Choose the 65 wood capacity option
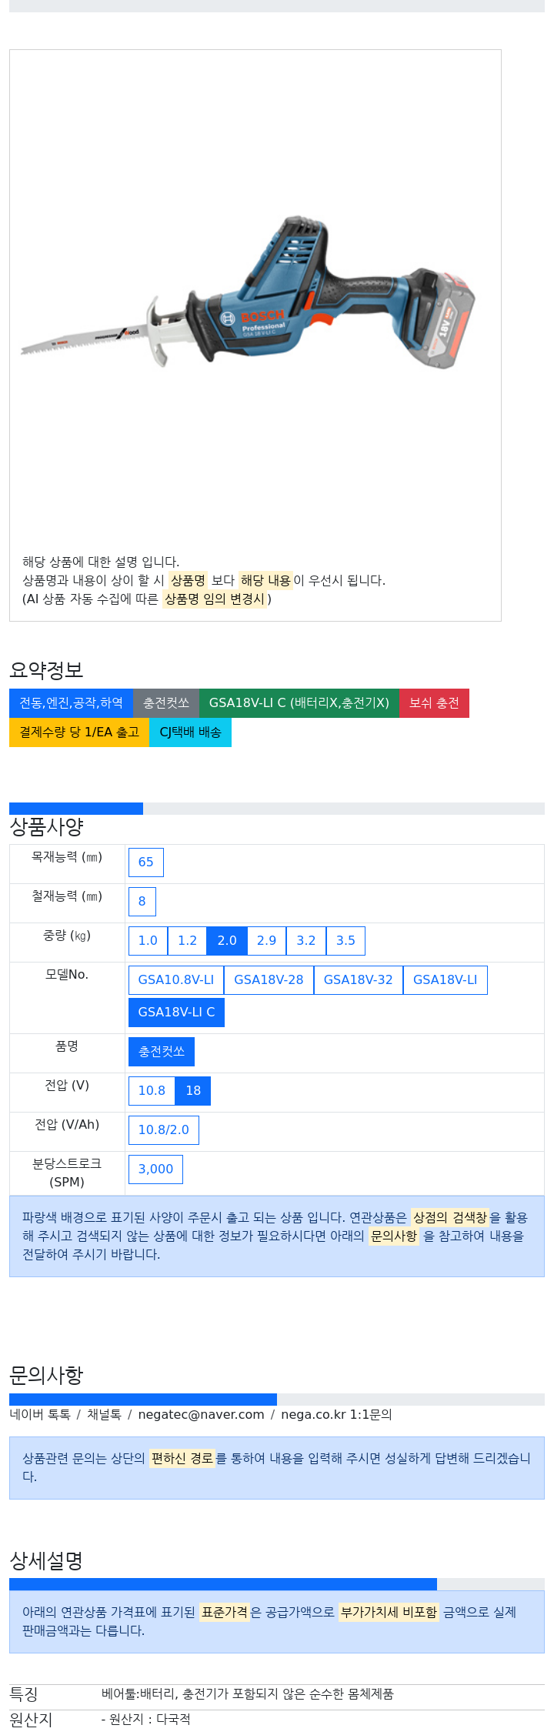Image resolution: width=554 pixels, height=1735 pixels. 146,862
